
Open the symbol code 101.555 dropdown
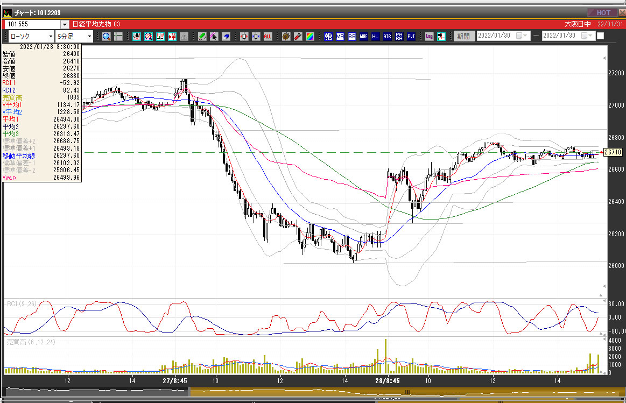pos(65,24)
